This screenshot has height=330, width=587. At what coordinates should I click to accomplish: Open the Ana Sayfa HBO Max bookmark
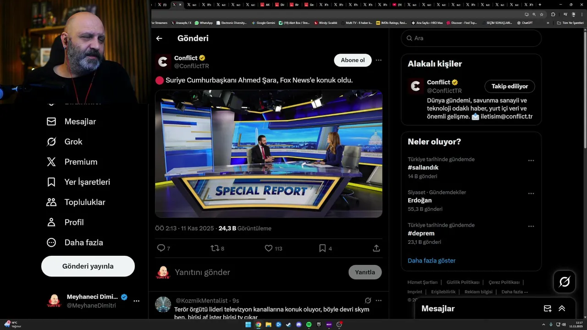pyautogui.click(x=427, y=22)
